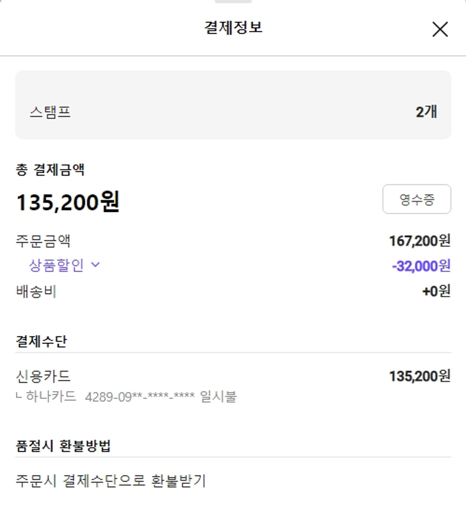
Task: Click the 하나카드 4289-09 card number line
Action: 130,396
